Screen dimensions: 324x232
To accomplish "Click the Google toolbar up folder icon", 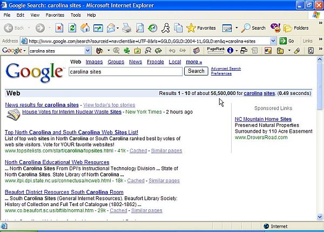I will (x=280, y=51).
